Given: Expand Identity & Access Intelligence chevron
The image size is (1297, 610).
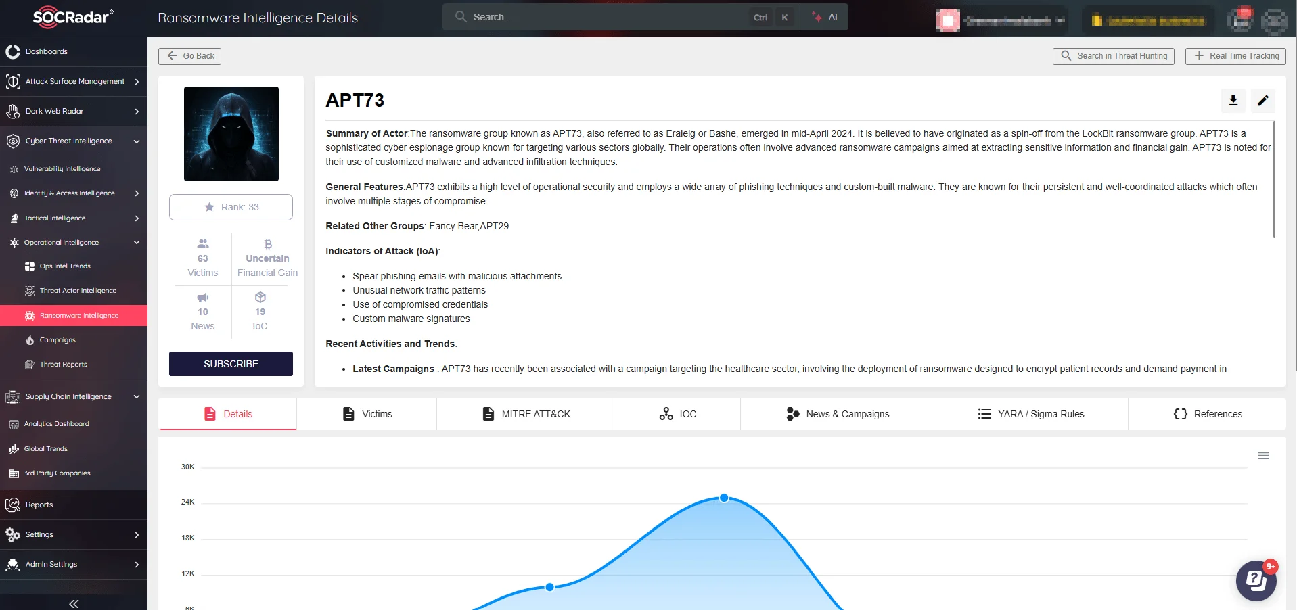Looking at the screenshot, I should [x=137, y=193].
